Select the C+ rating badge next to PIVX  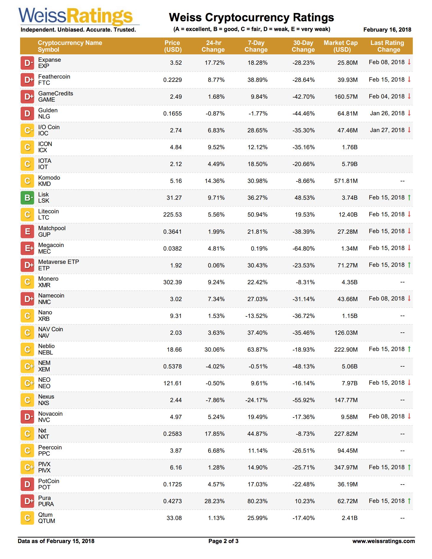coord(27,467)
